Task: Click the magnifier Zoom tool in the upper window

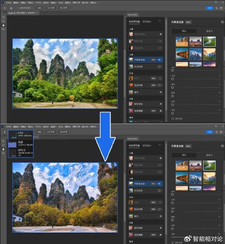Action: pyautogui.click(x=4, y=29)
